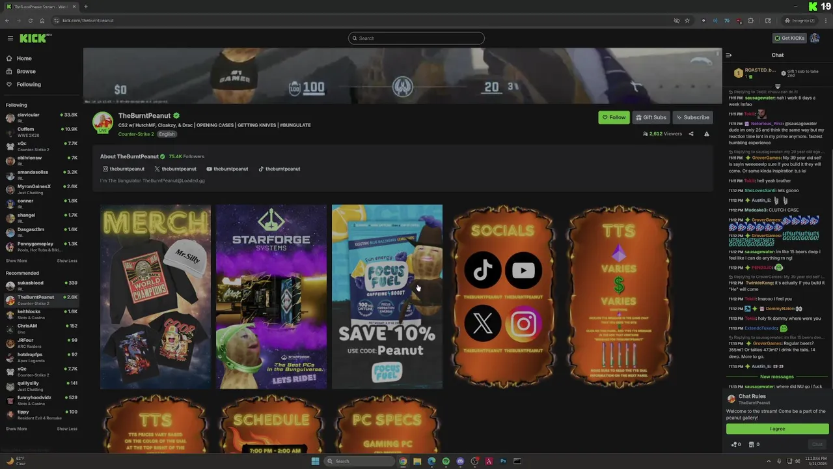Open the channel shop icon below chat
Screen dimensions: 833x469
754,444
